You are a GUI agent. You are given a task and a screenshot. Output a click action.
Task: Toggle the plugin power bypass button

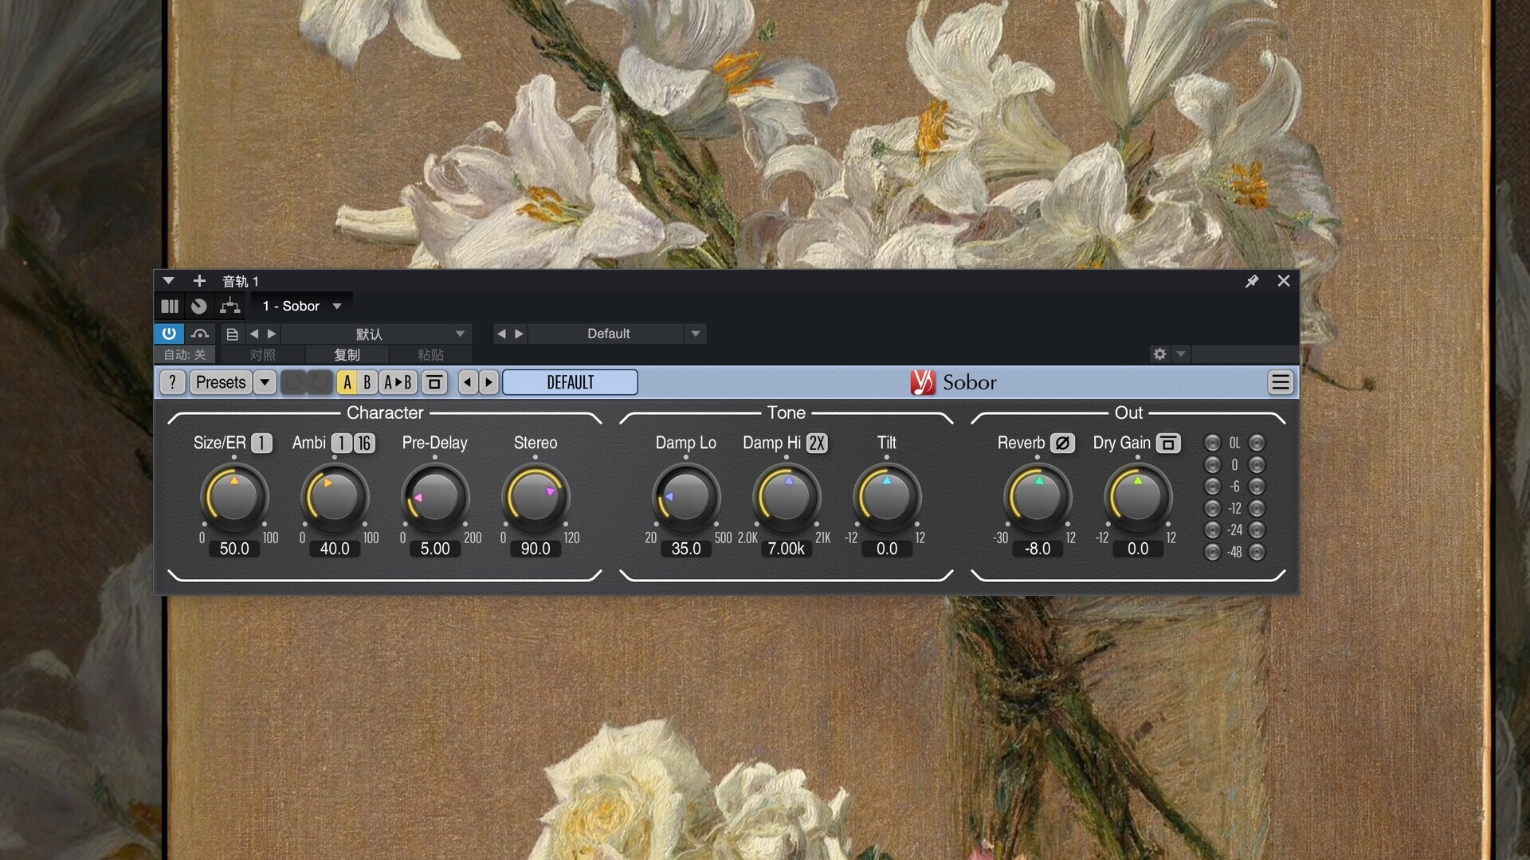click(169, 334)
